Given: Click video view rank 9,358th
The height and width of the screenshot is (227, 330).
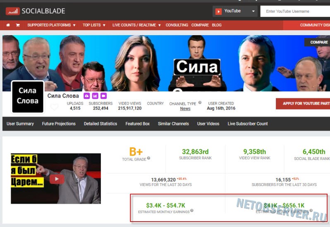Looking at the screenshot, I should click(255, 152).
